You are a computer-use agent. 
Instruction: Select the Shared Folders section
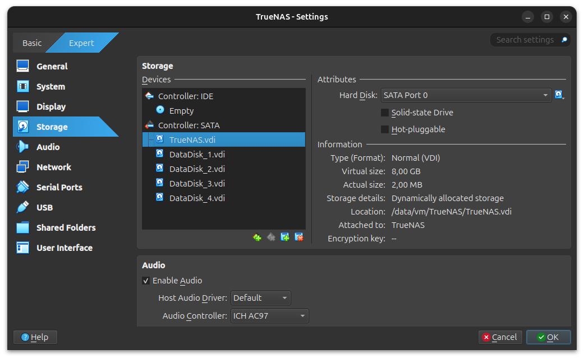[x=66, y=228]
